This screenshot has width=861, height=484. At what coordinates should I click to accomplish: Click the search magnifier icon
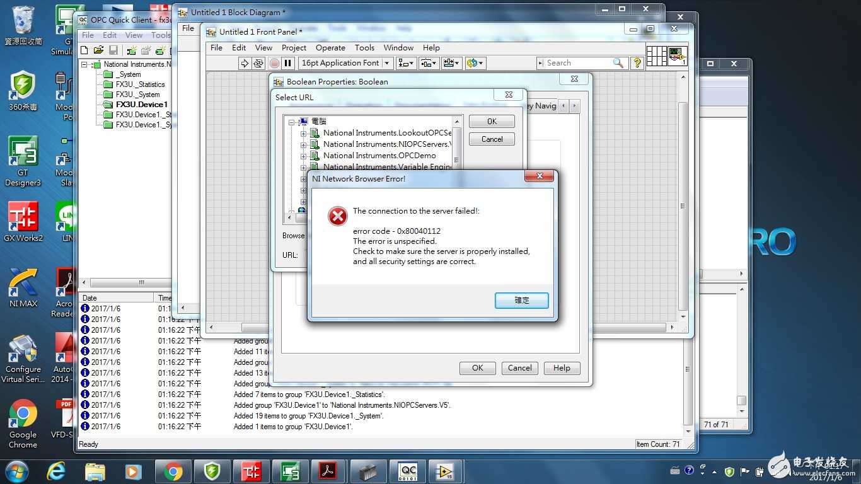(618, 63)
